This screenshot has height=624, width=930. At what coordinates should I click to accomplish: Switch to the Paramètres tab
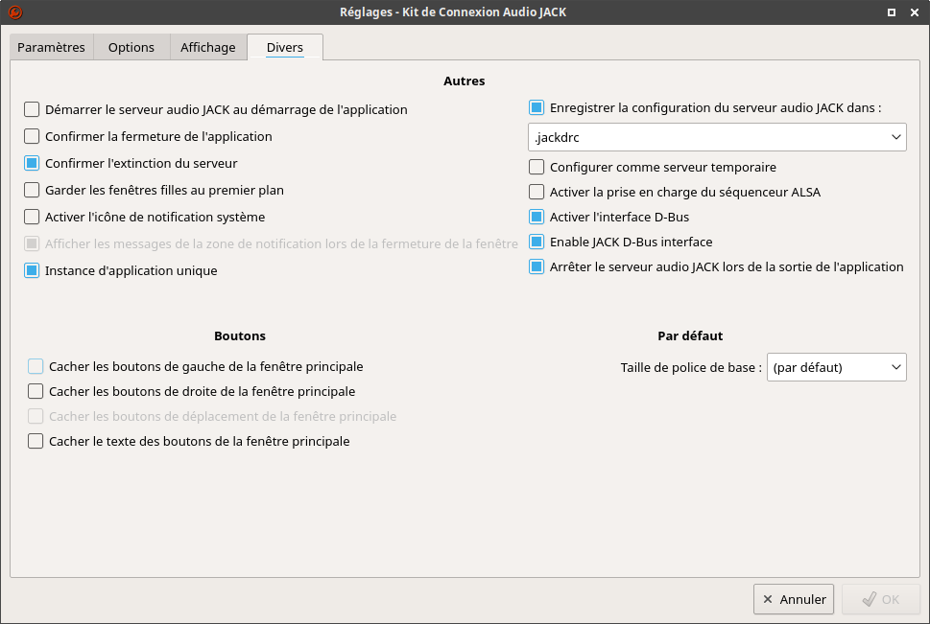coord(51,47)
